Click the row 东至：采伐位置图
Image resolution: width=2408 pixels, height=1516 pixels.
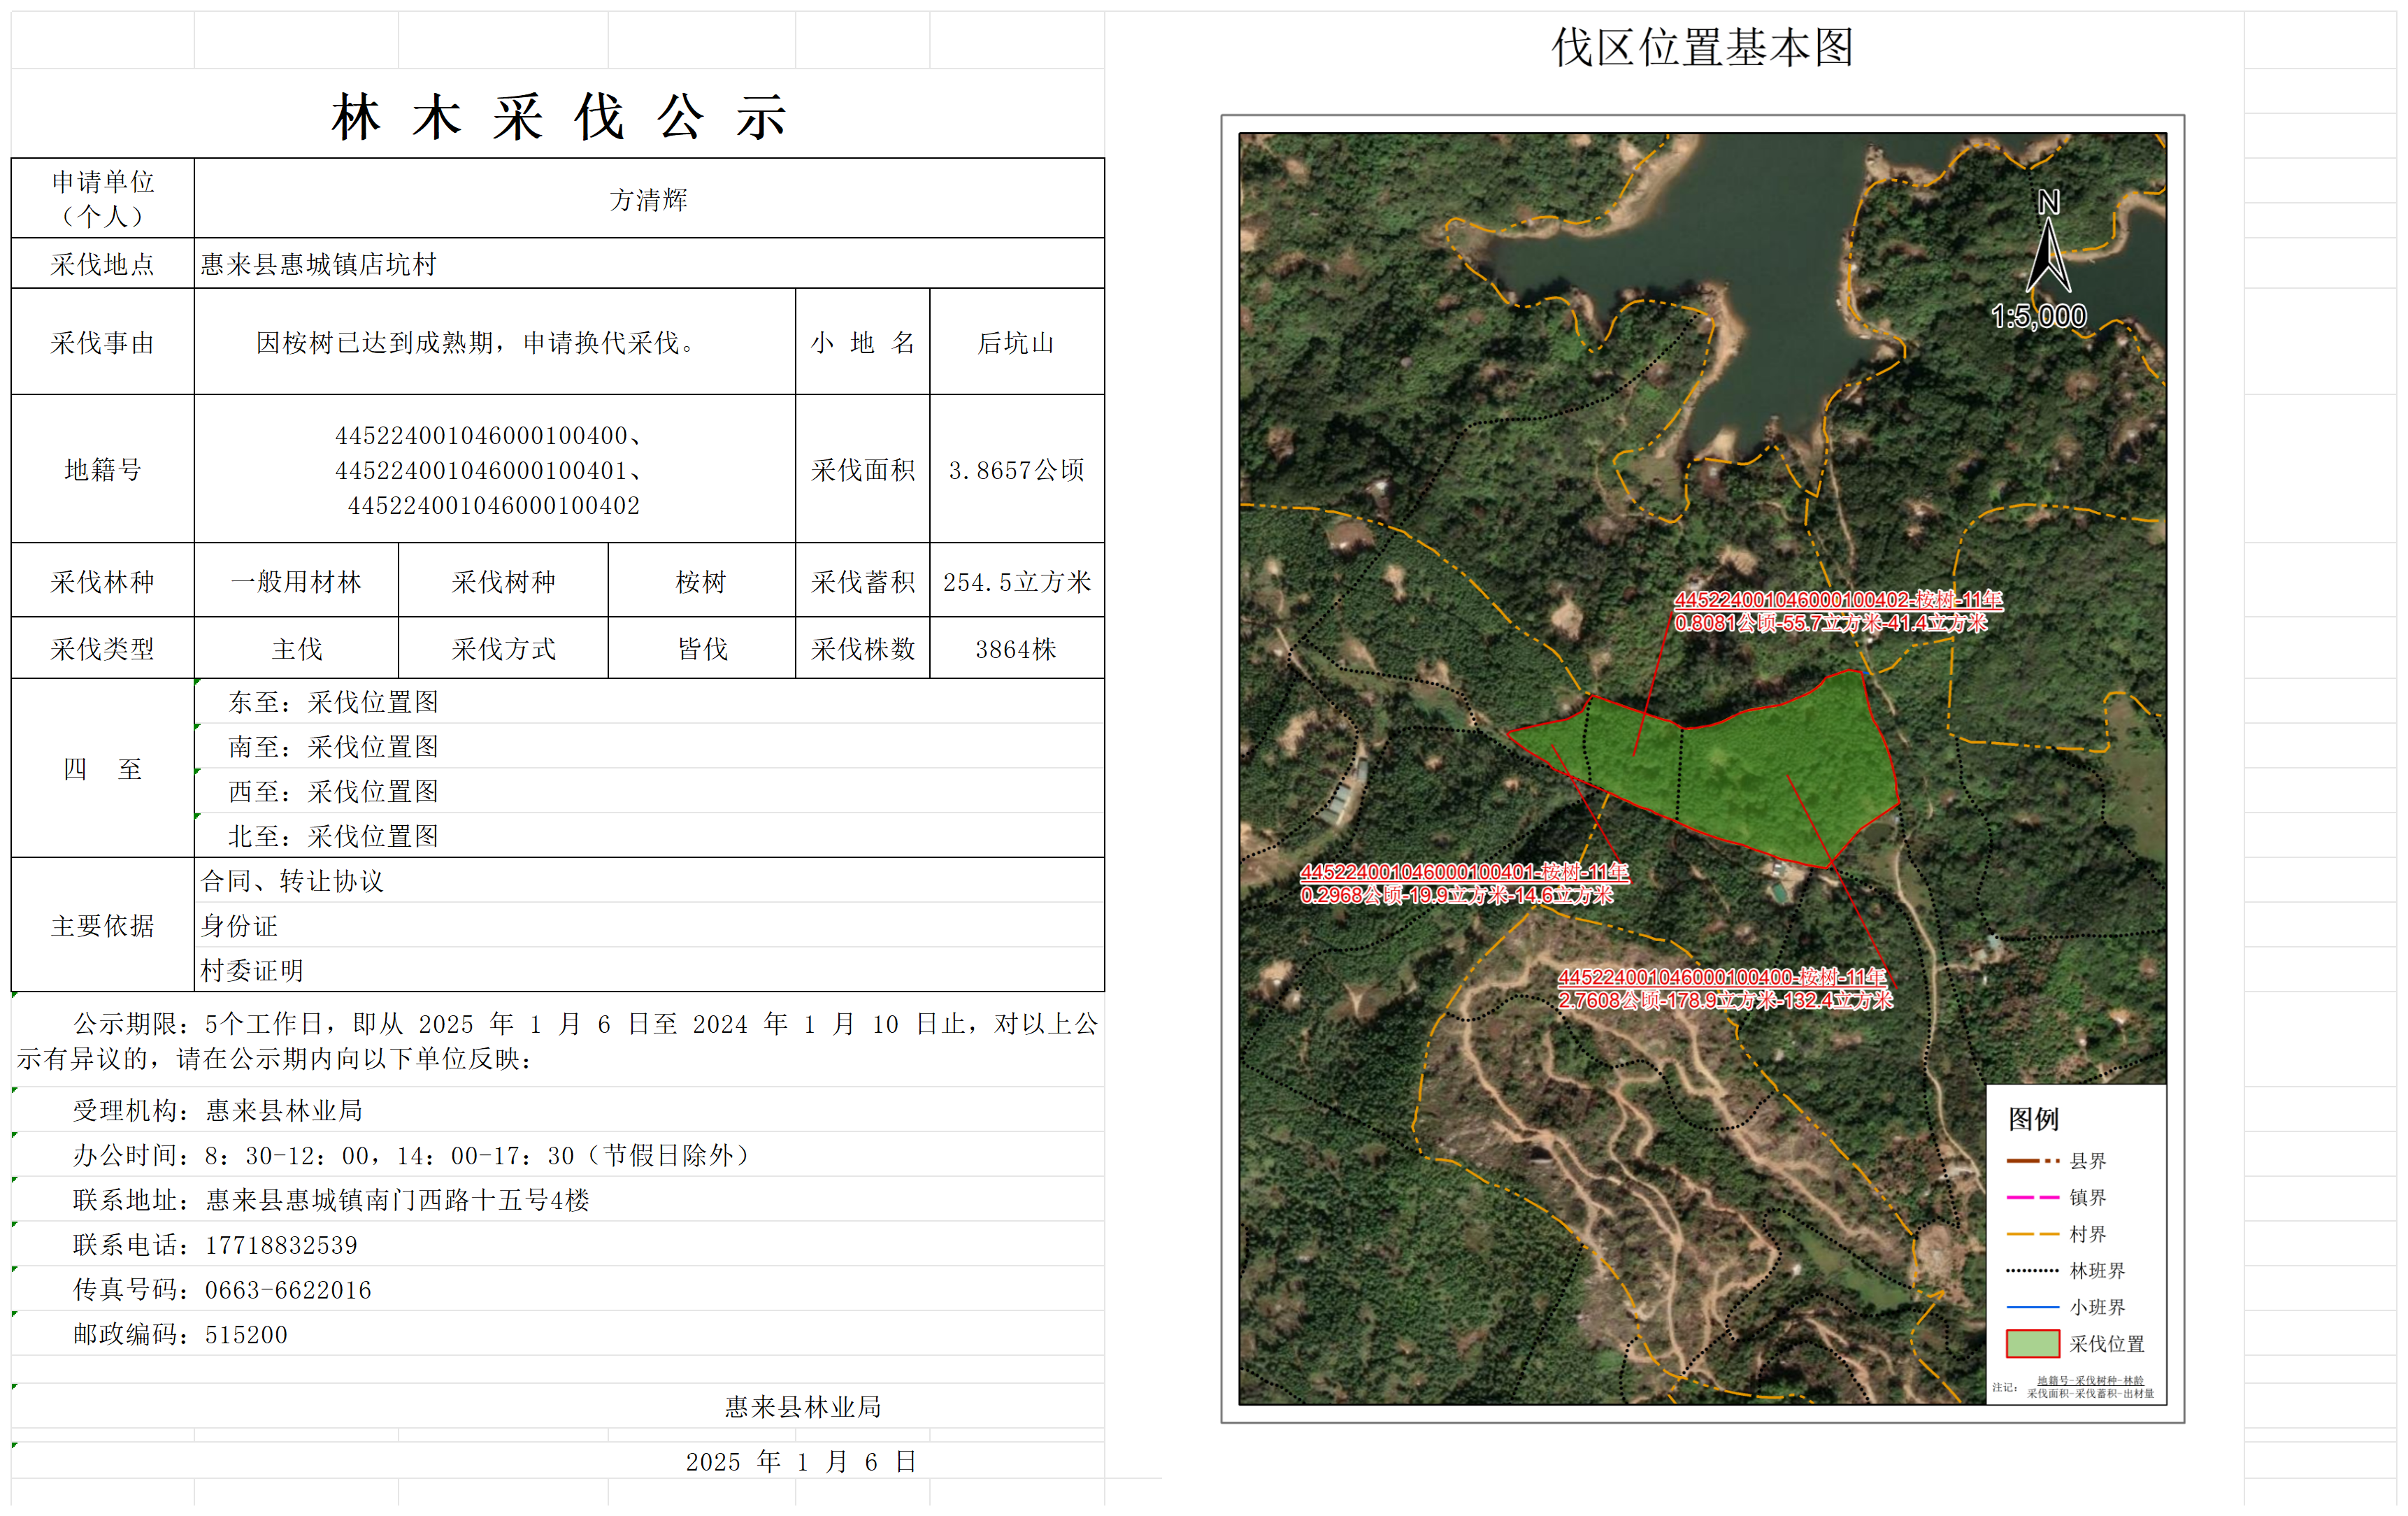[649, 701]
